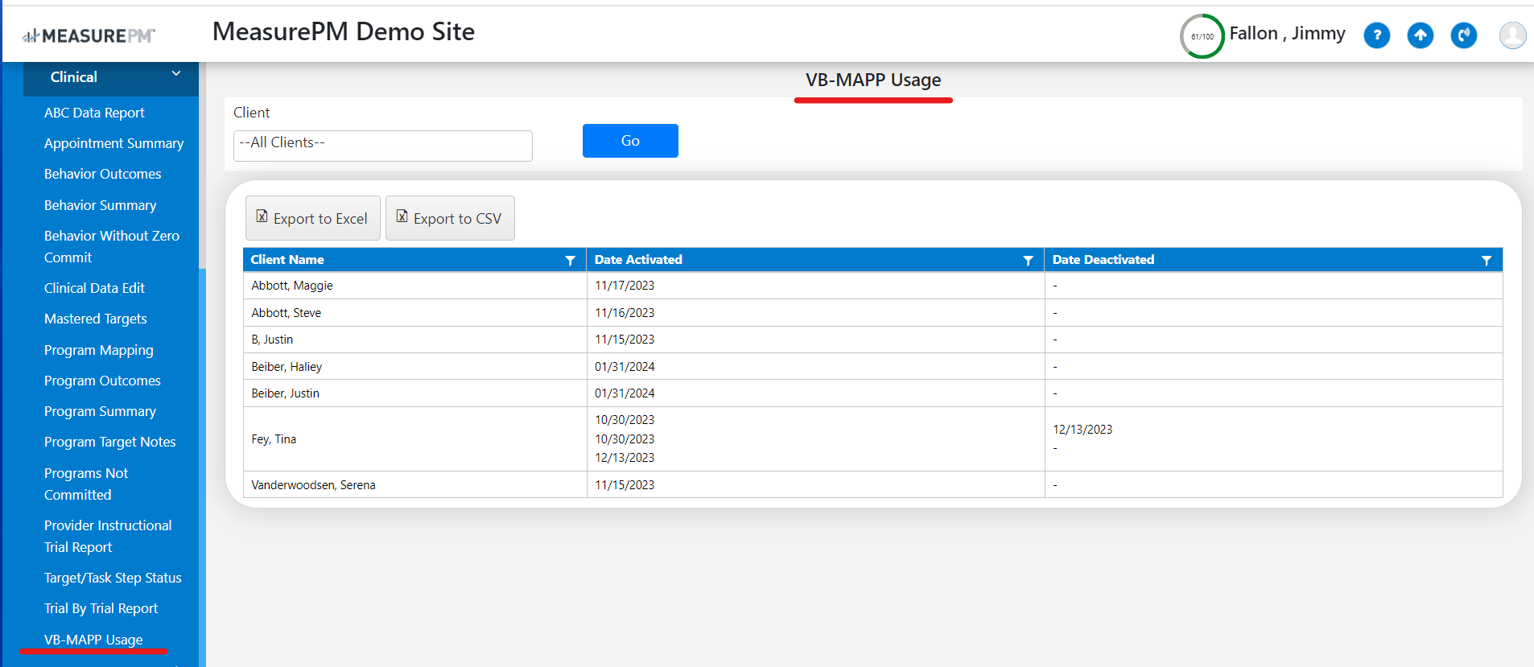Open the Client Name column filter
1534x667 pixels.
[x=570, y=260]
